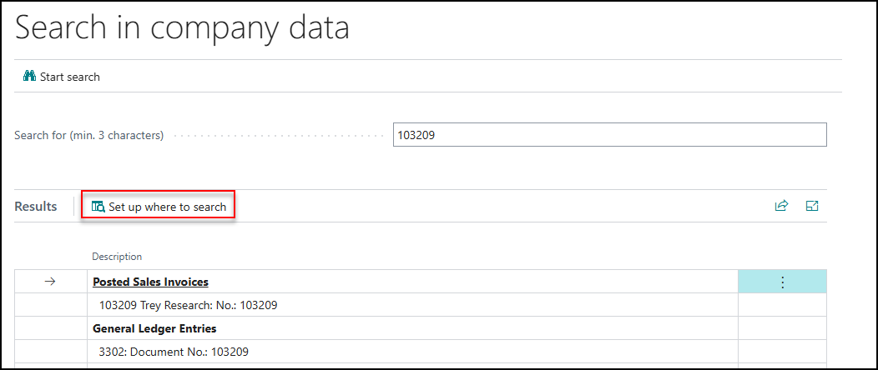
Task: Focus the Search for input field
Action: pyautogui.click(x=610, y=135)
